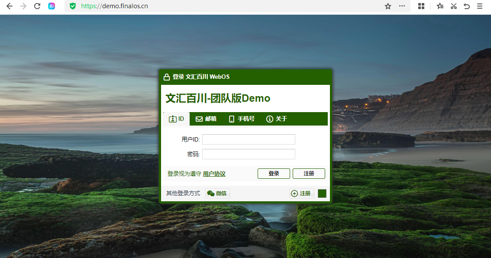The width and height of the screenshot is (491, 258).
Task: Click the 登录 button
Action: (274, 174)
